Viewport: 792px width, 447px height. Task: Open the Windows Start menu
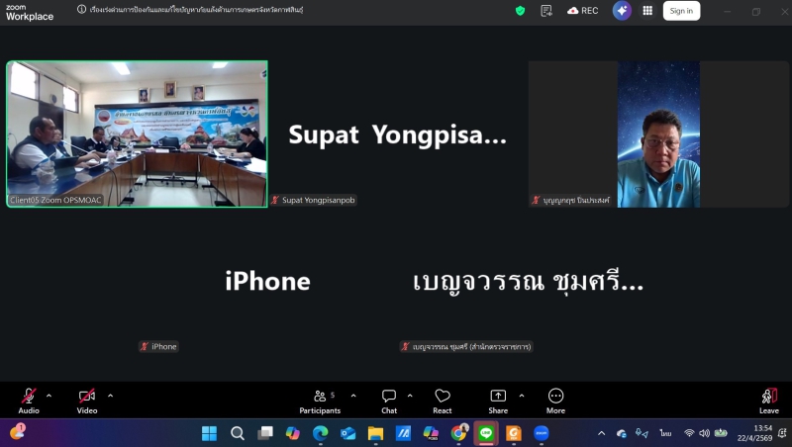209,433
